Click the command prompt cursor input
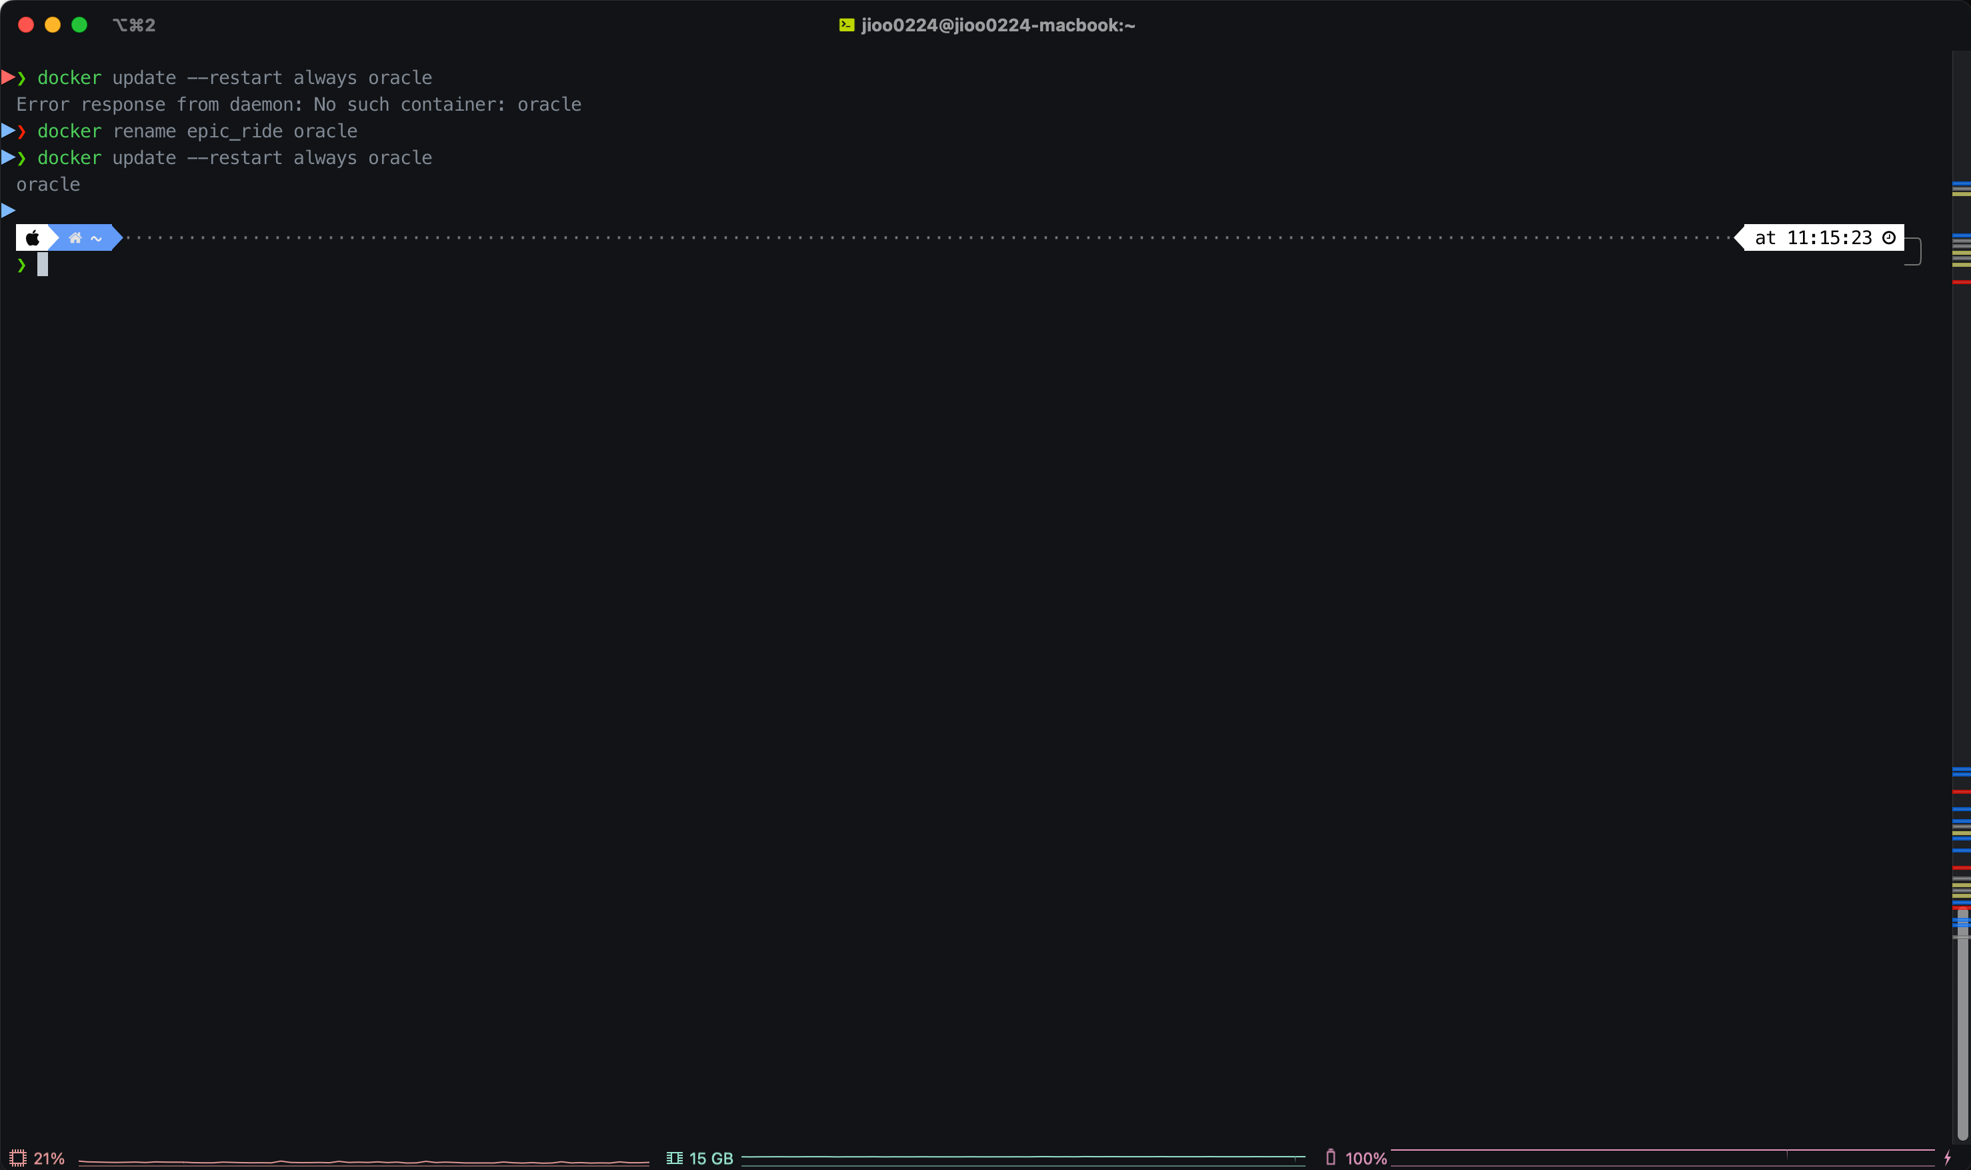This screenshot has height=1170, width=1971. click(x=43, y=265)
